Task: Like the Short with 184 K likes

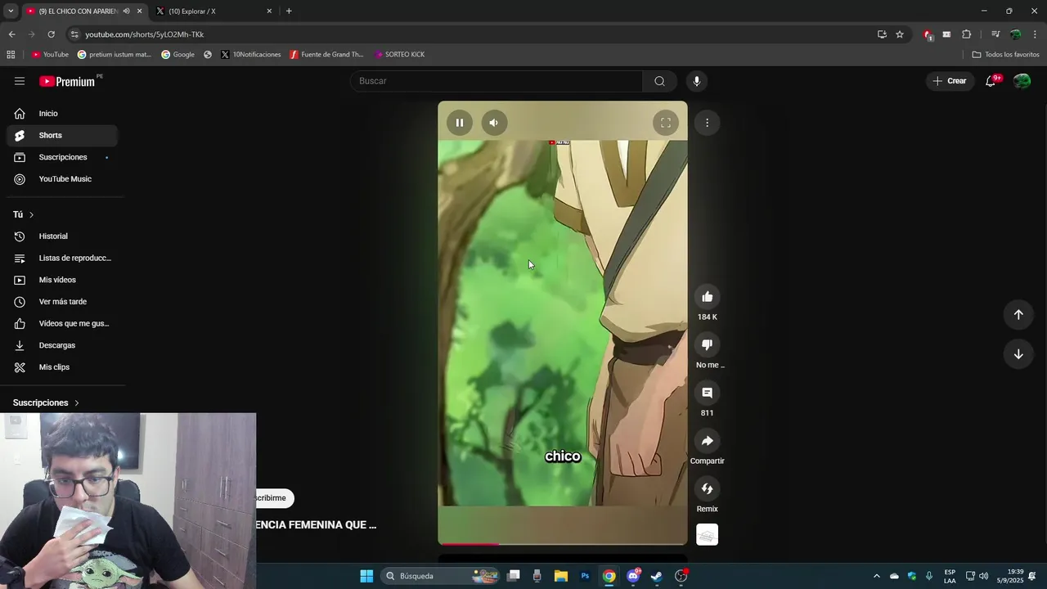Action: 708,297
